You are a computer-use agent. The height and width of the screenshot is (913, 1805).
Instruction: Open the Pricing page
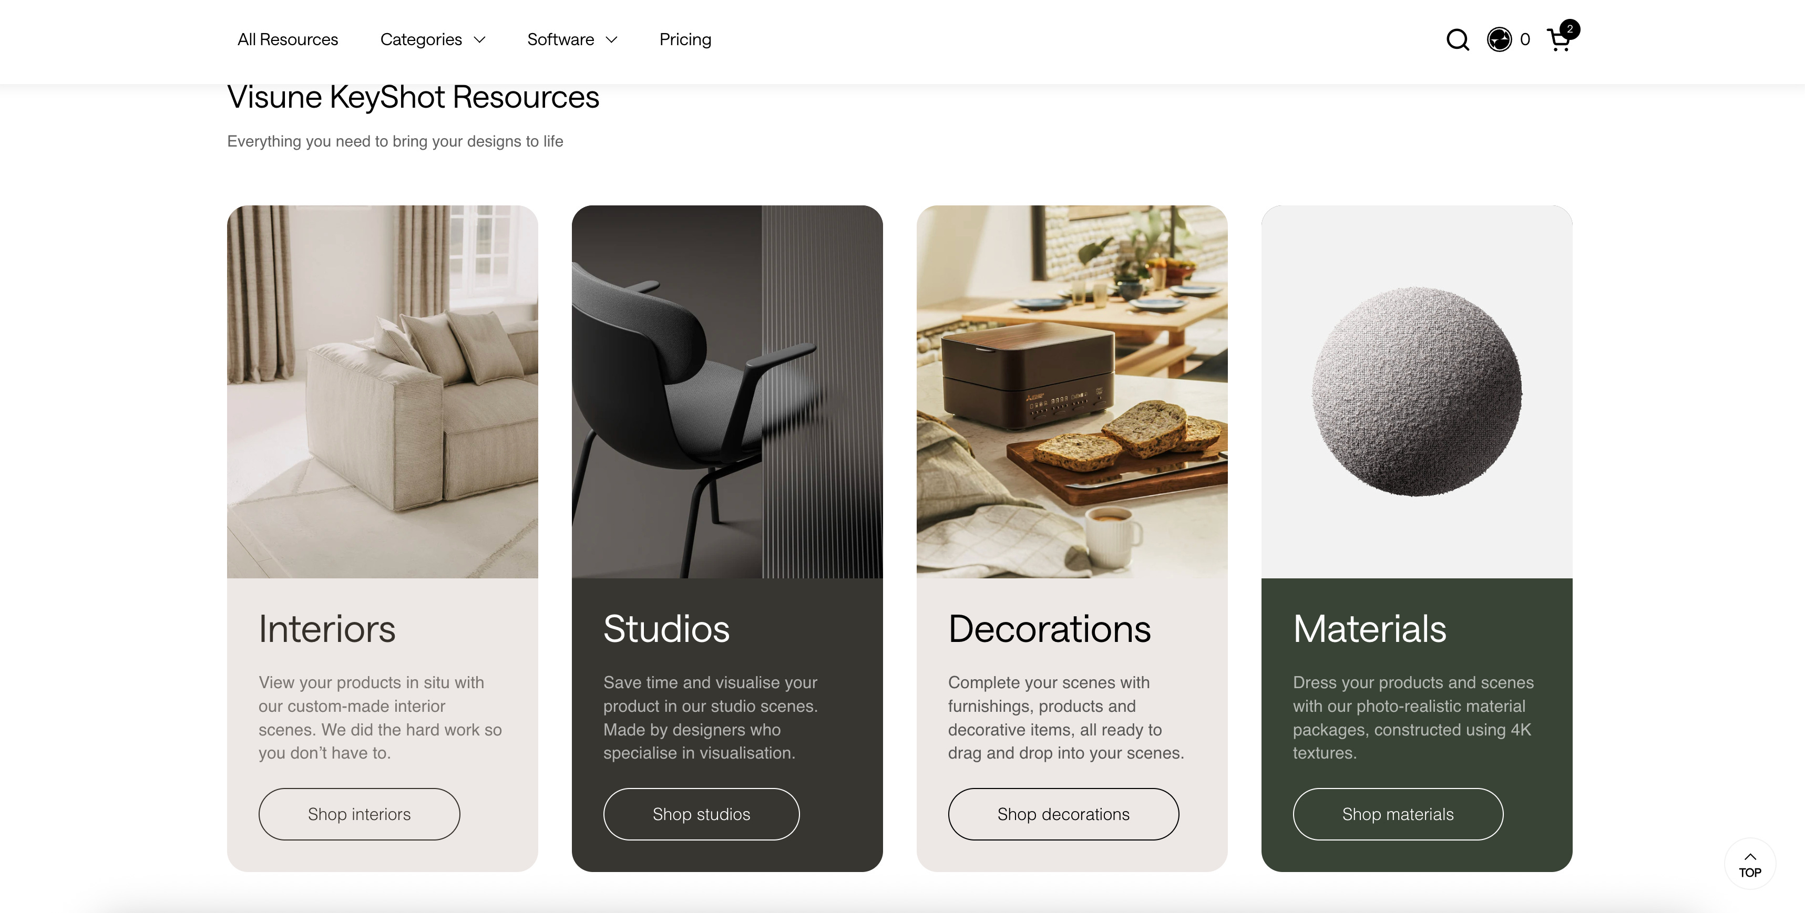pyautogui.click(x=685, y=40)
